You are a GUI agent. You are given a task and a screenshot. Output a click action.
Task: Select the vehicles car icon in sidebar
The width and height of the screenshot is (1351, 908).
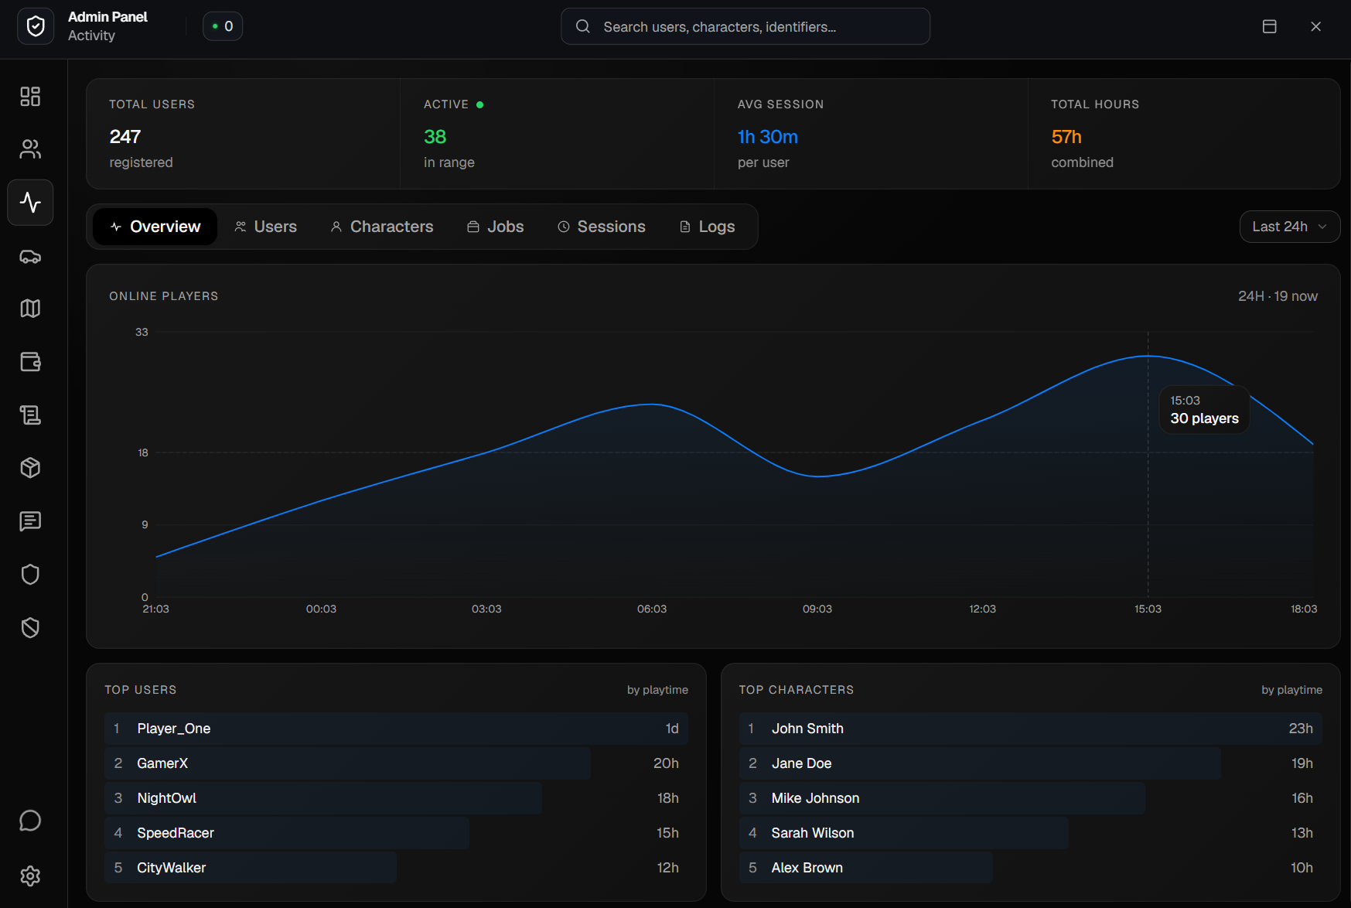click(30, 257)
